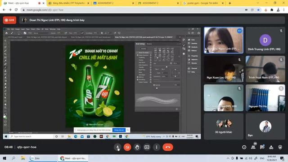Open a new Chrome tab
Viewport: 288px width, 162px height.
pyautogui.click(x=230, y=3)
